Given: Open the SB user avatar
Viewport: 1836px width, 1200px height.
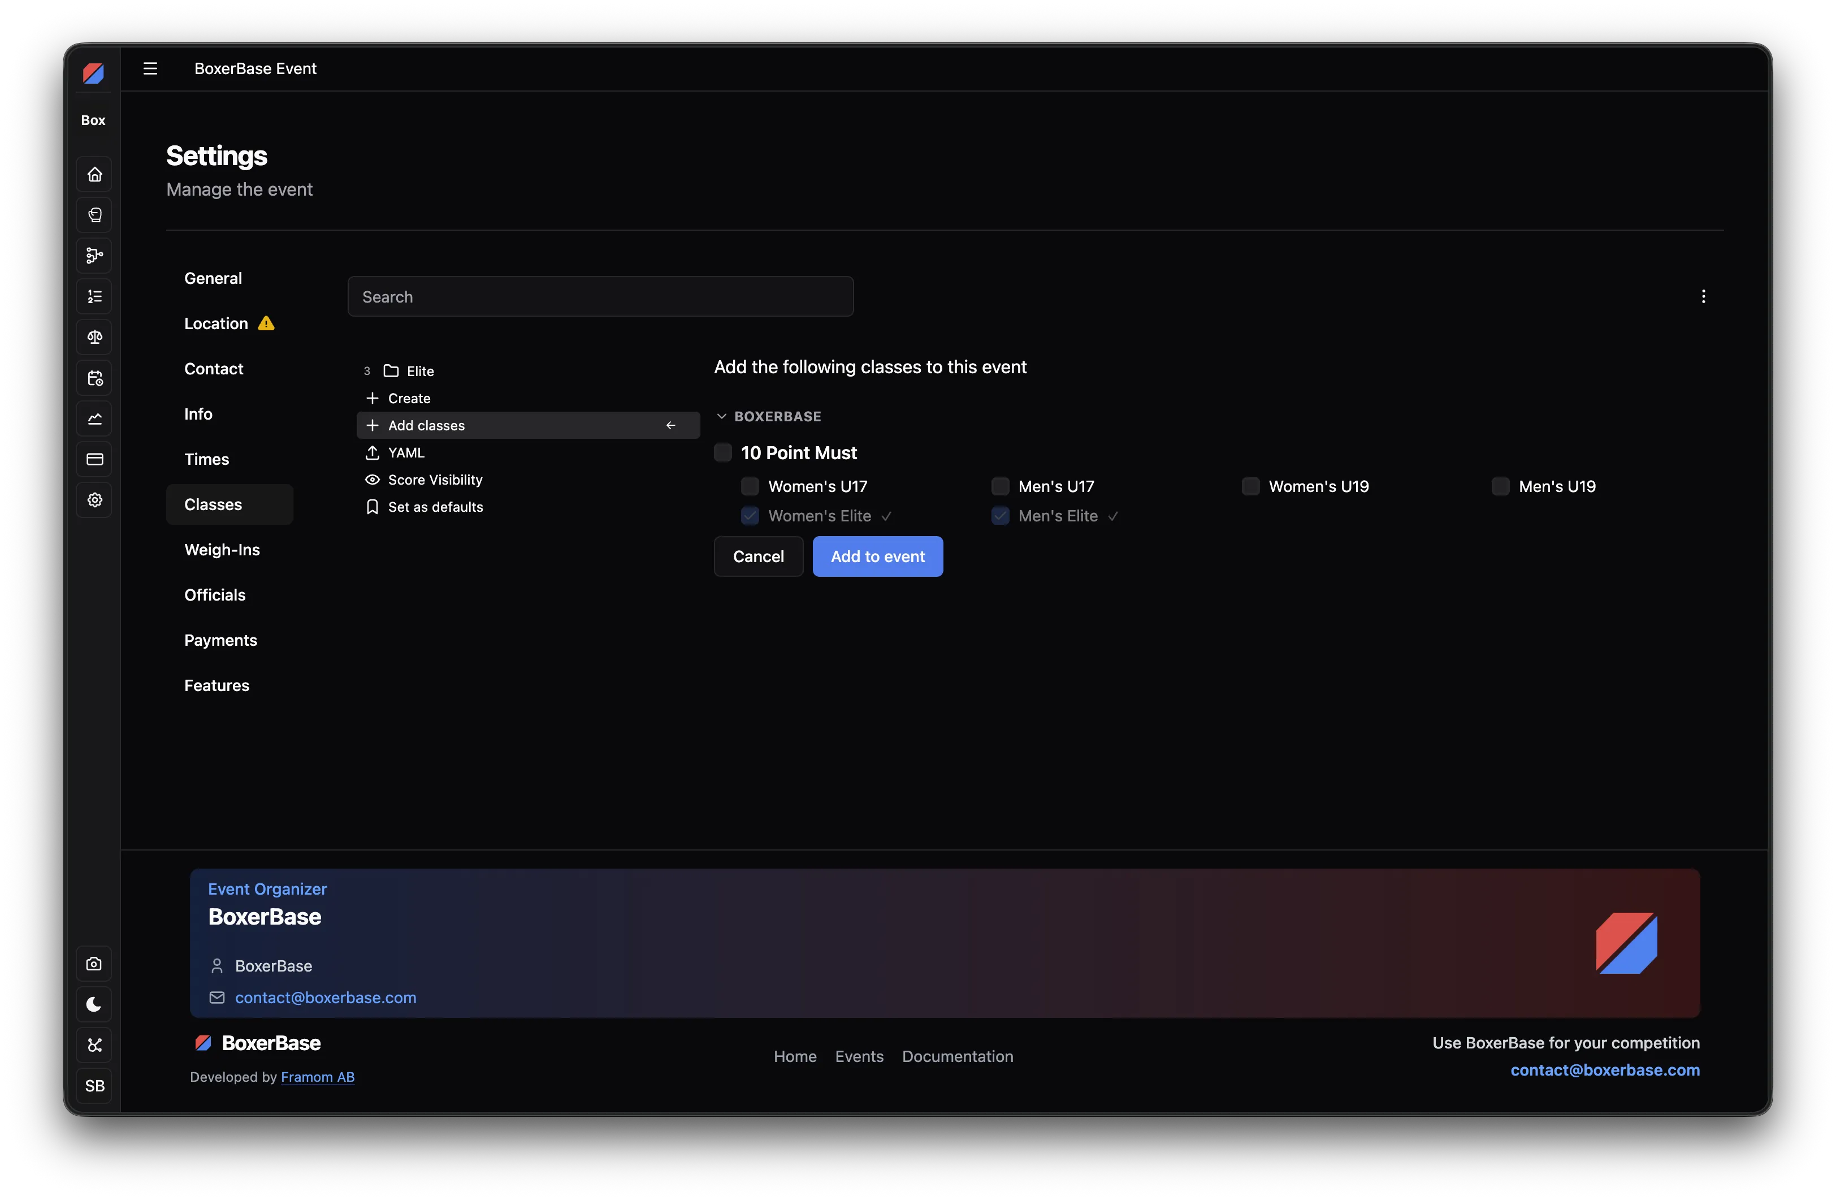Looking at the screenshot, I should (94, 1086).
